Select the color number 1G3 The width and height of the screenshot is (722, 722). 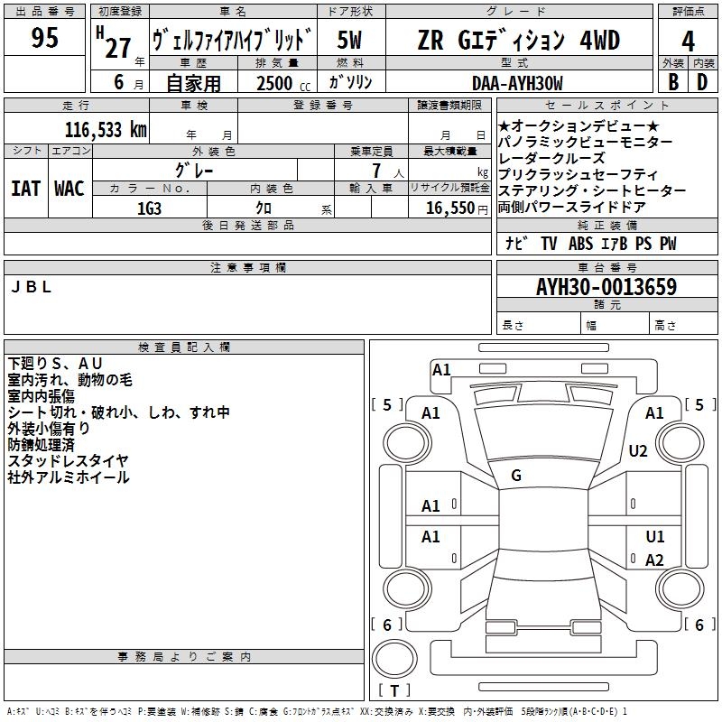click(149, 209)
